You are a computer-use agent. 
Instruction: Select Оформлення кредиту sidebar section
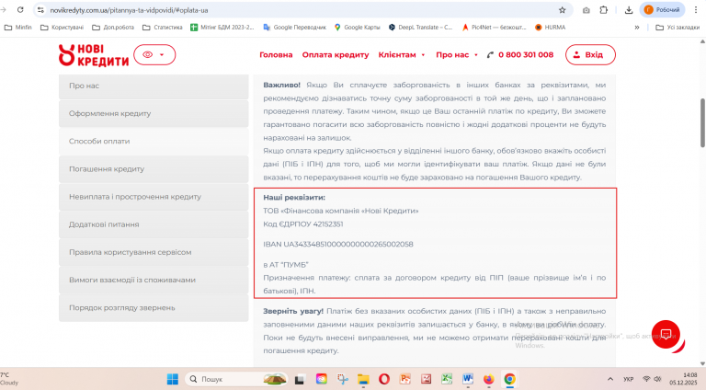(154, 113)
